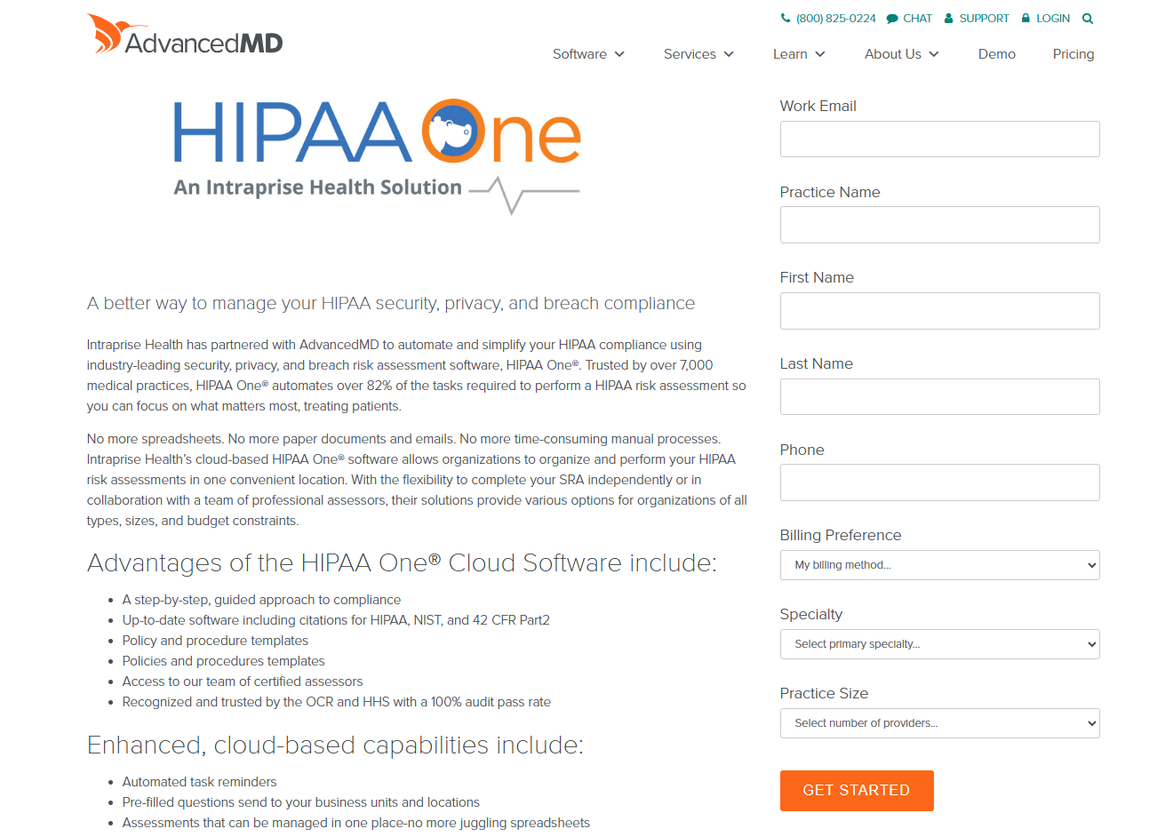
Task: Click the heading 'A better way to manage your HIPAA security'
Action: pyautogui.click(x=391, y=304)
